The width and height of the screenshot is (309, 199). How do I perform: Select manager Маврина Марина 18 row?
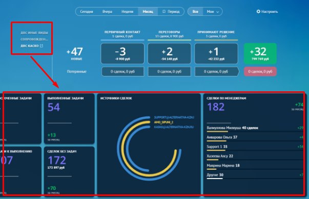point(255,166)
